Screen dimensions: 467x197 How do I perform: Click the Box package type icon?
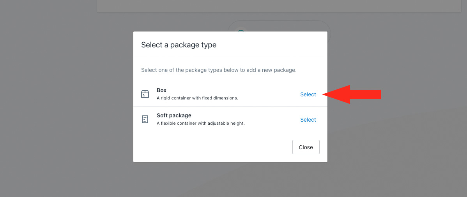[145, 94]
